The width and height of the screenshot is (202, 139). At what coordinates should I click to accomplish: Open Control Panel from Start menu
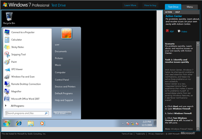[62, 80]
